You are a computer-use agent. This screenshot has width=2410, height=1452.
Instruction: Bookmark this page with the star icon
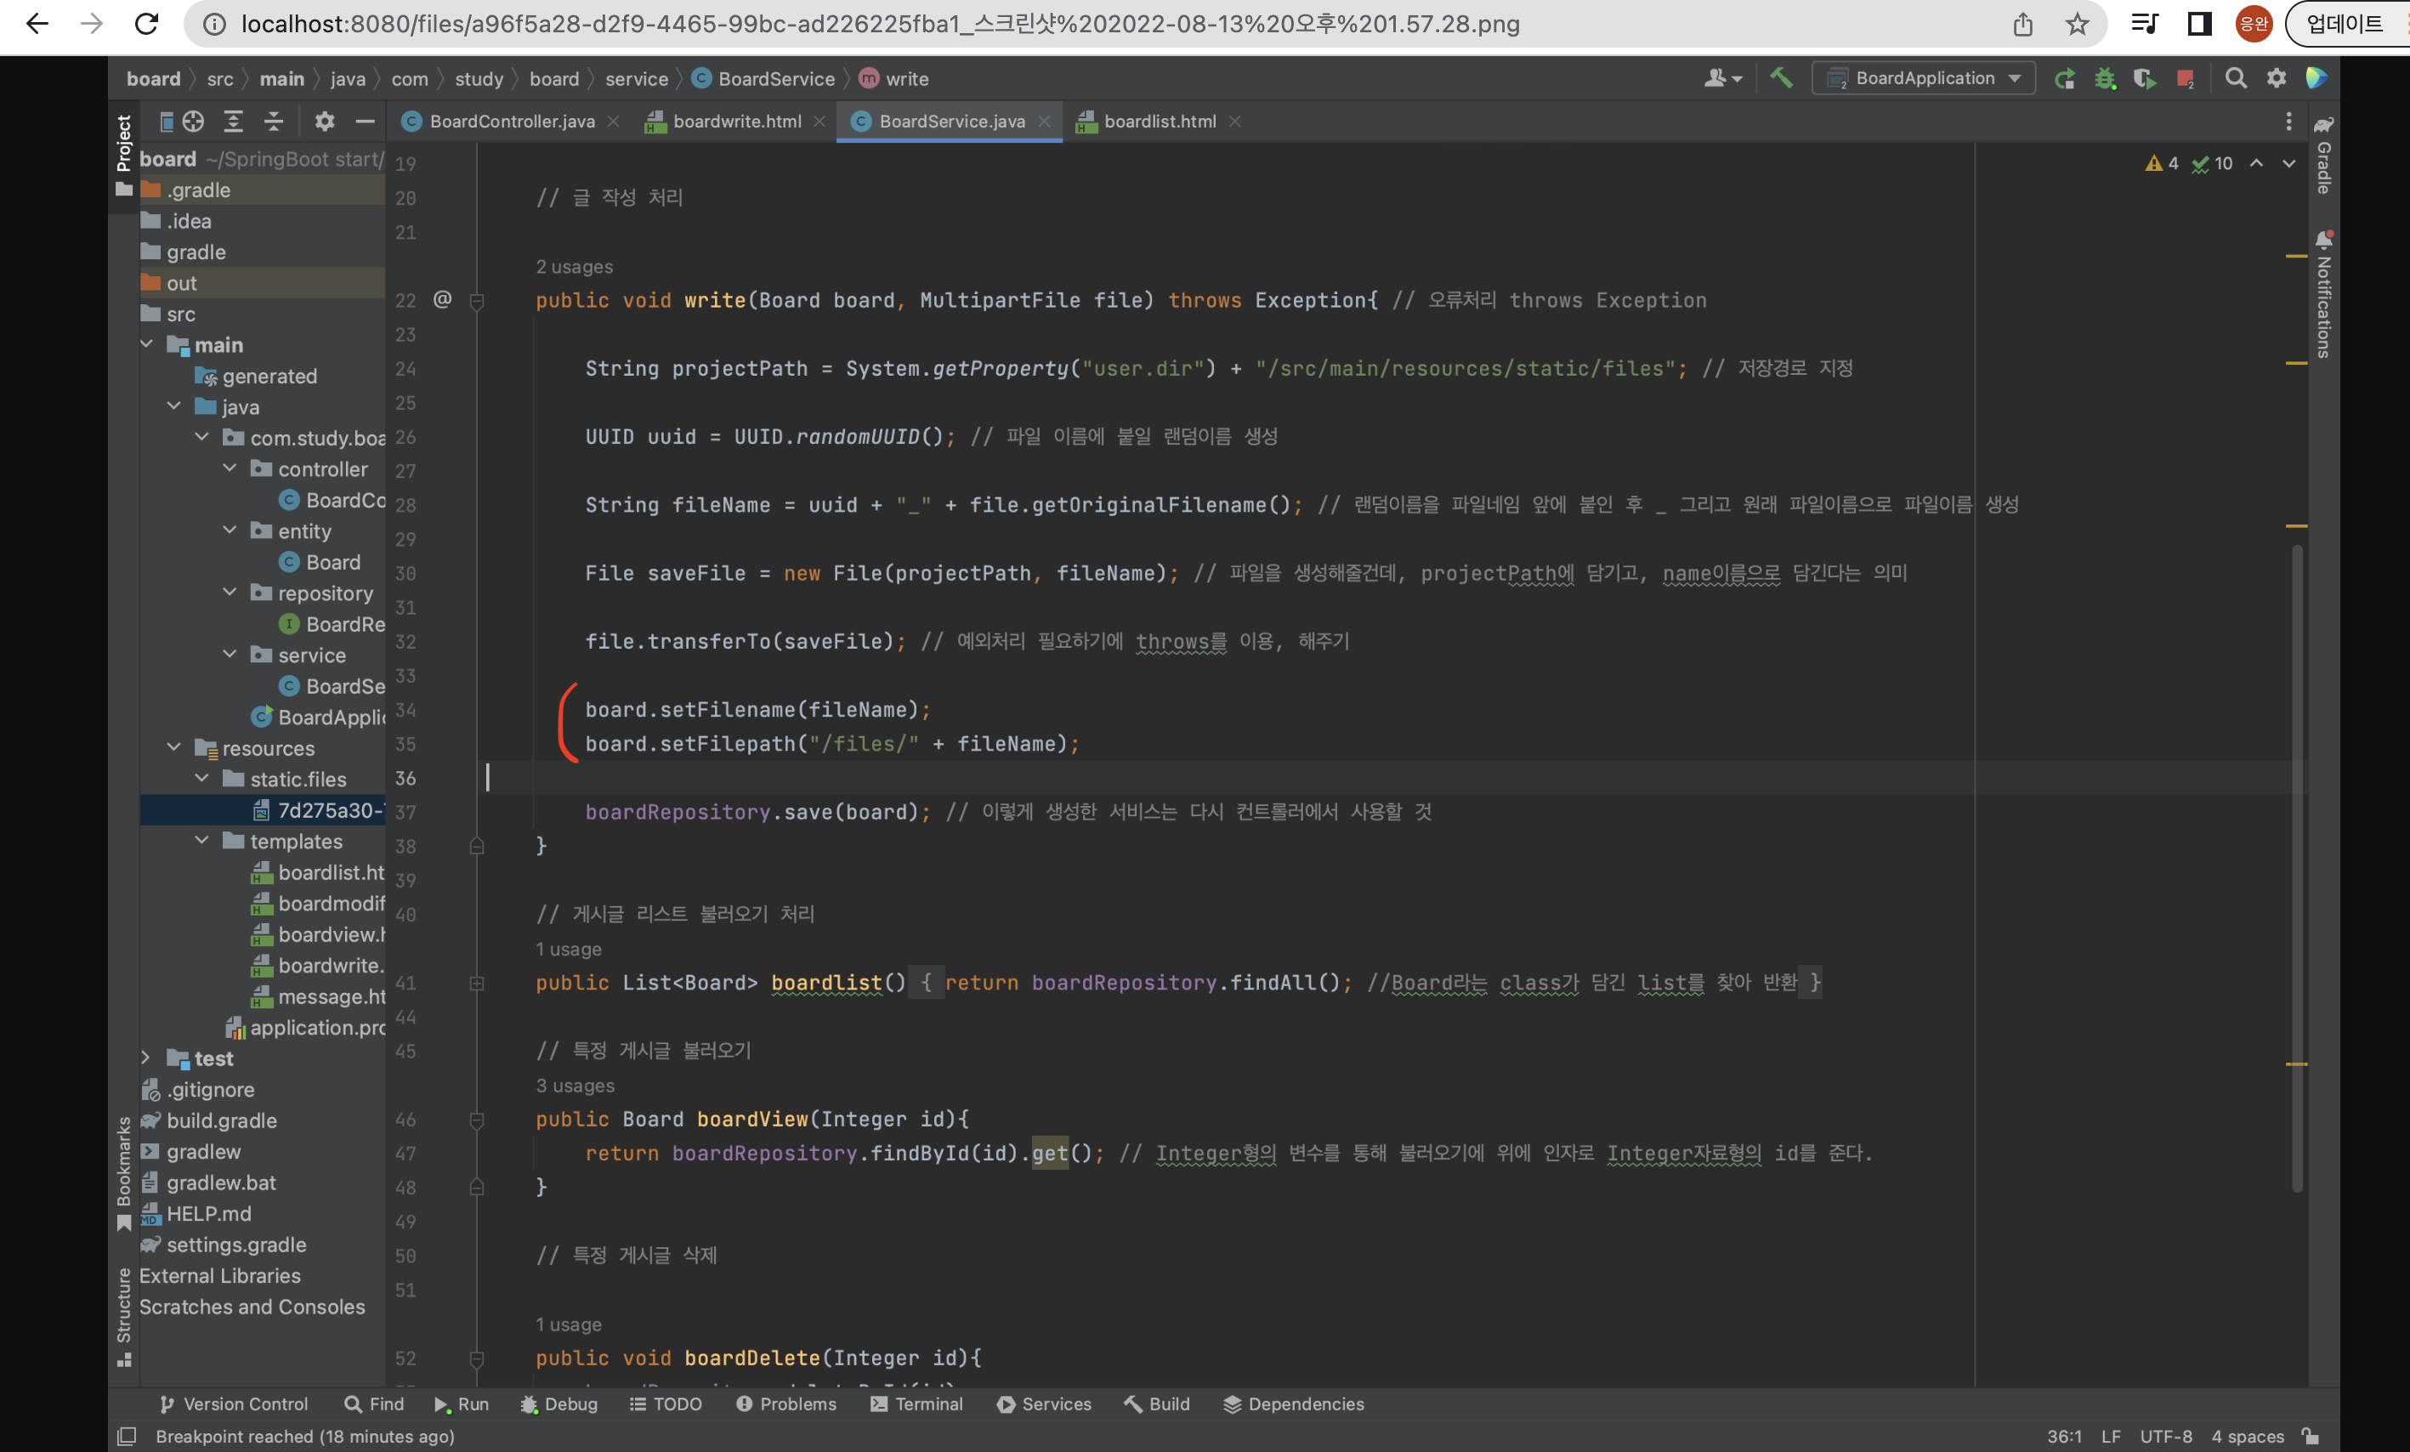click(2078, 24)
